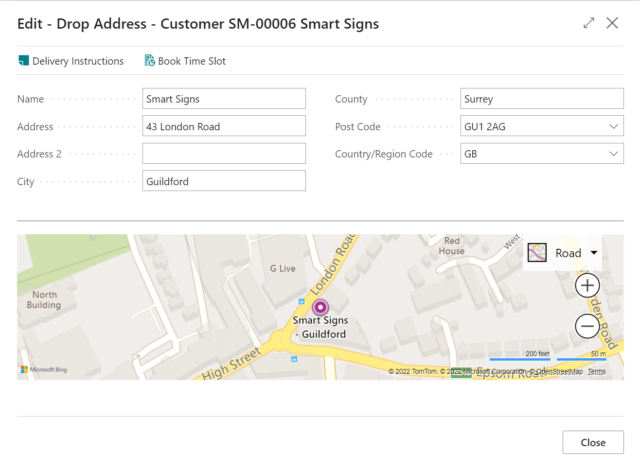
Task: Open the Delivery Instructions action
Action: pyautogui.click(x=71, y=61)
